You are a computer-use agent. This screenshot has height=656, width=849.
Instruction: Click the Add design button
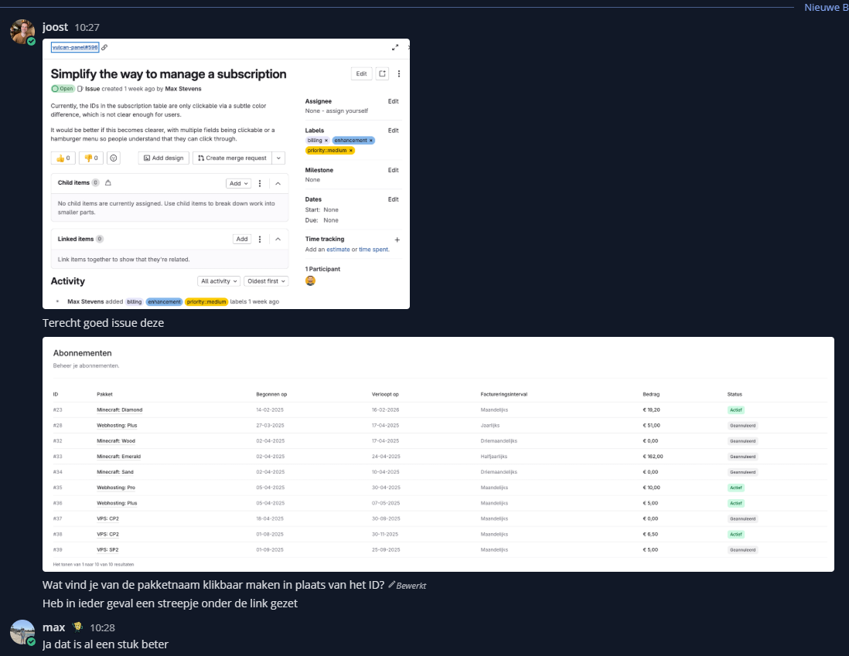(164, 158)
